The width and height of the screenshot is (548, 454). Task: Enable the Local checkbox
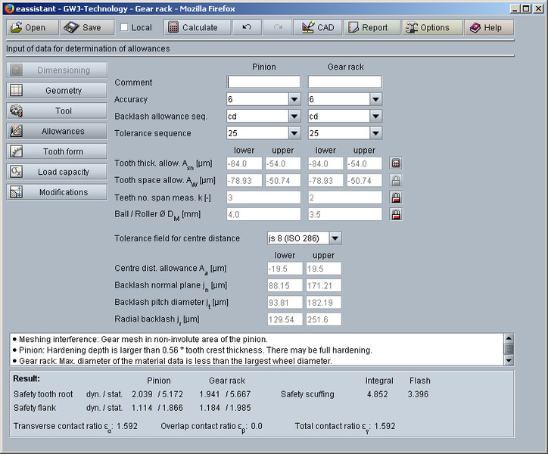tap(125, 27)
